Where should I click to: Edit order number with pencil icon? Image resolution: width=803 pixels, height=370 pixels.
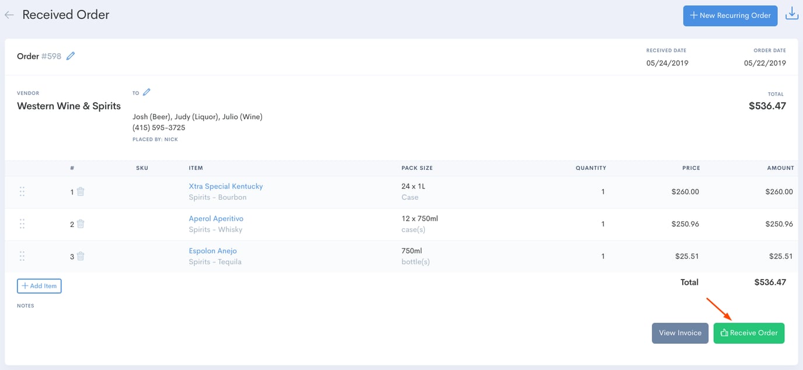point(71,56)
